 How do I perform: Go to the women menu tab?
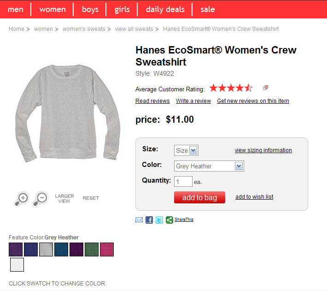pos(53,9)
